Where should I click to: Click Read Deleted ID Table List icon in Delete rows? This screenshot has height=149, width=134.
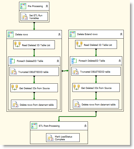(17, 44)
